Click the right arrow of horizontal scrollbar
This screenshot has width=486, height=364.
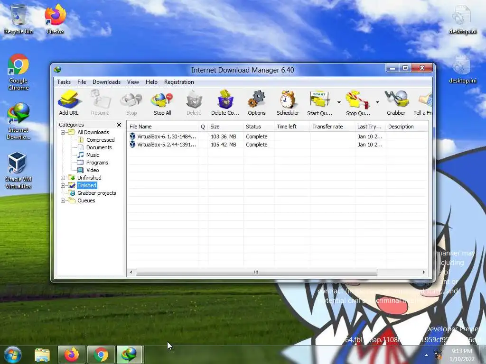point(424,273)
